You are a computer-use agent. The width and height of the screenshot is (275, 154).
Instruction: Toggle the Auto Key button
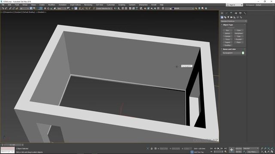pos(238,148)
